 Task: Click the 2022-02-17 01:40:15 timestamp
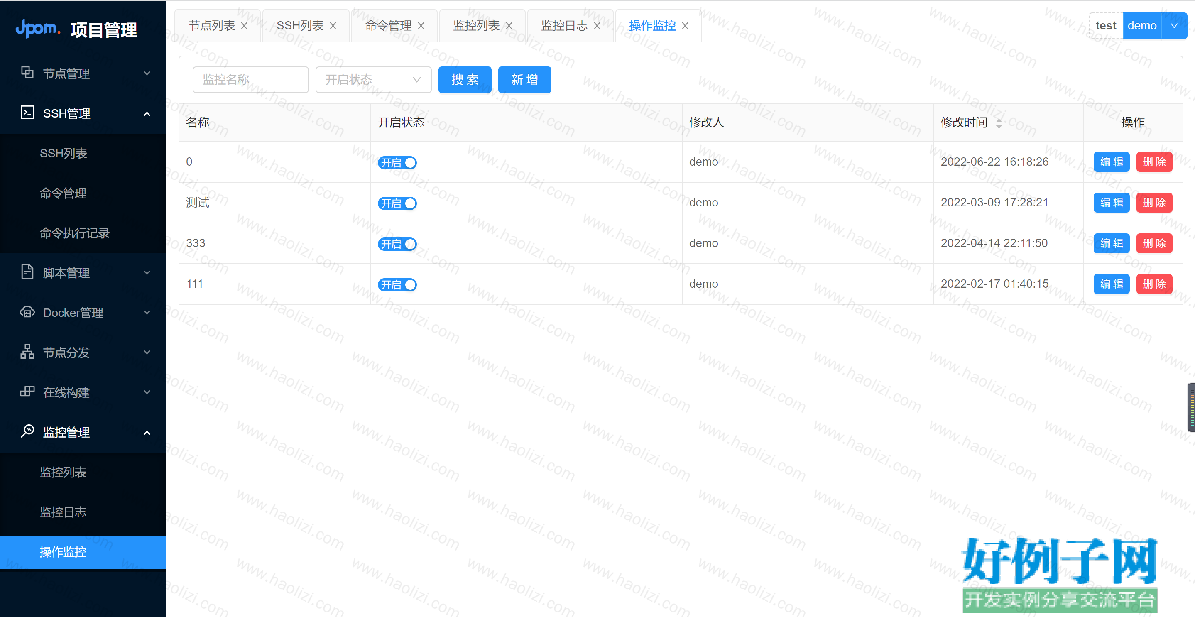pos(994,284)
